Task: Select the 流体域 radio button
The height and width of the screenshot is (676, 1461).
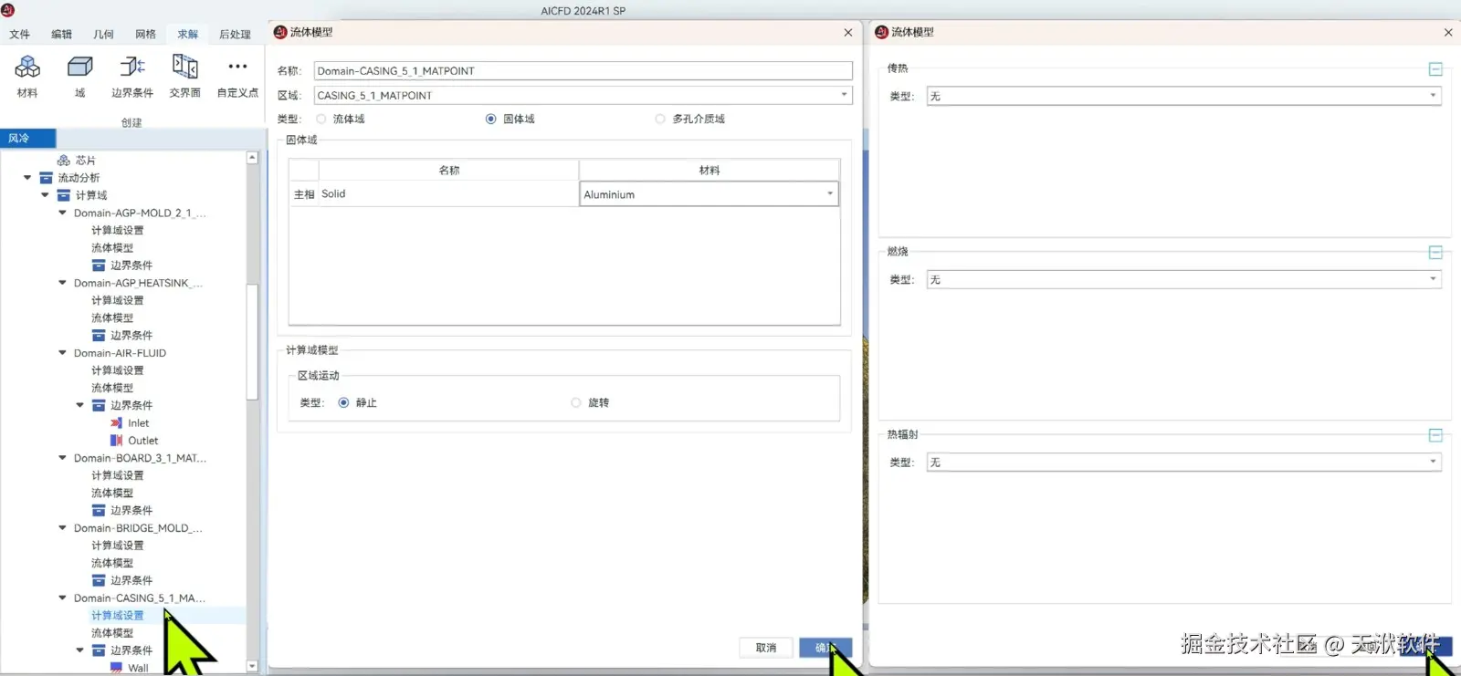Action: point(321,120)
